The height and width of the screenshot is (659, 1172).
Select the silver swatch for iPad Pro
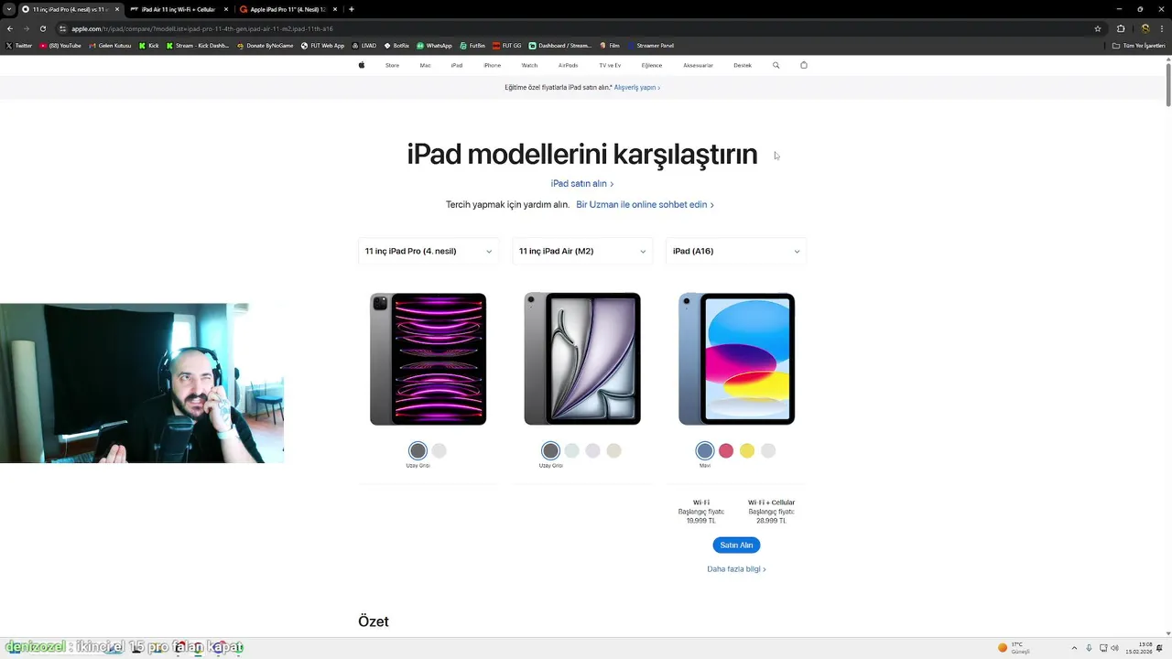(x=439, y=450)
